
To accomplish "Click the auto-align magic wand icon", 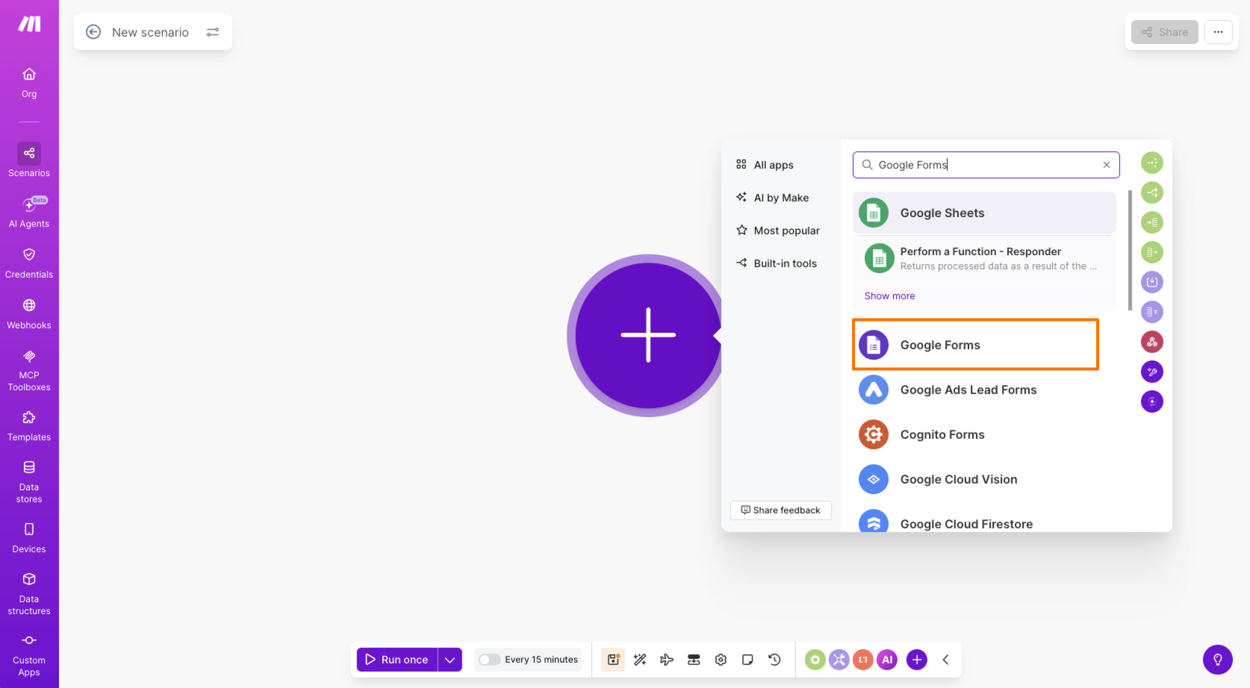I will pos(640,660).
